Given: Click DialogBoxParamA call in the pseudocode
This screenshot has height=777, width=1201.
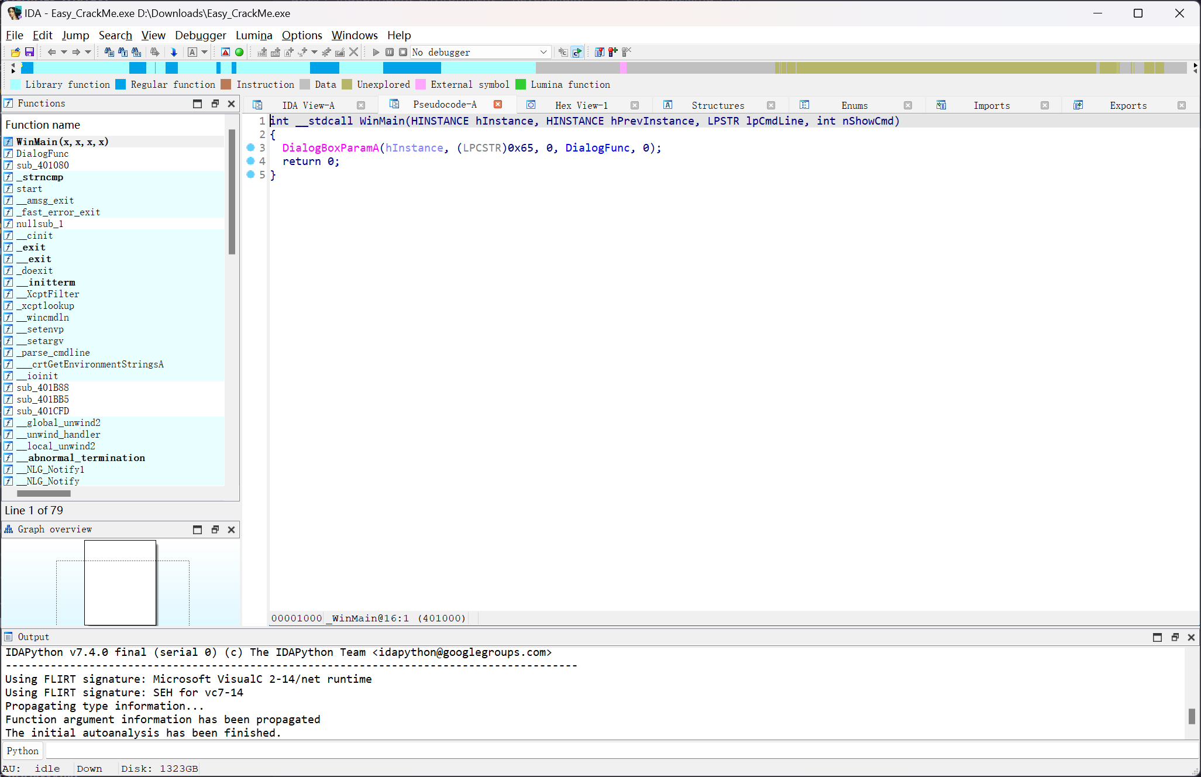Looking at the screenshot, I should click(x=331, y=148).
